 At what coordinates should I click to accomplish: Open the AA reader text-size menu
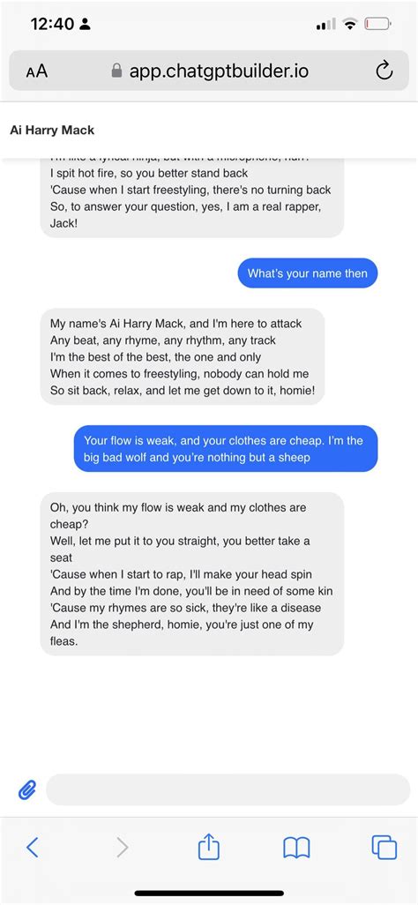pos(37,71)
